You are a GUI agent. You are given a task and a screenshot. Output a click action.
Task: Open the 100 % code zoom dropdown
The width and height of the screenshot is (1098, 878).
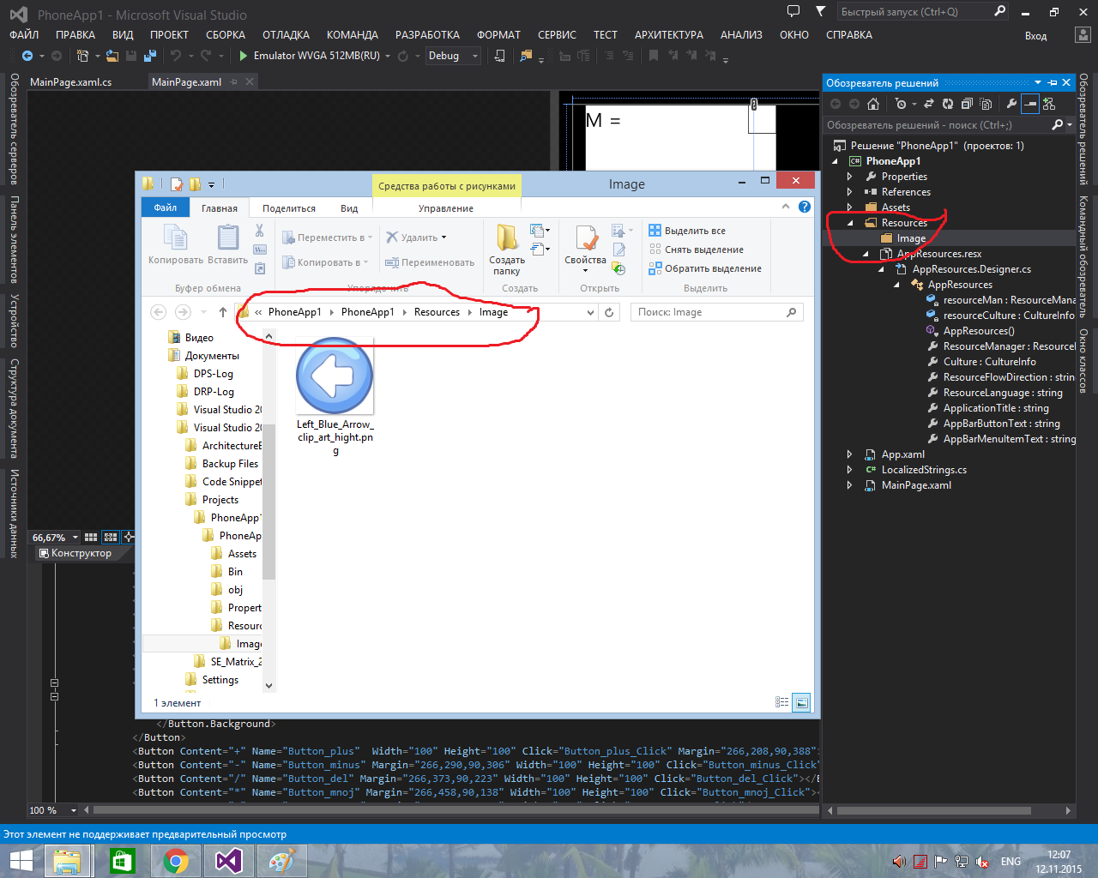coord(74,810)
